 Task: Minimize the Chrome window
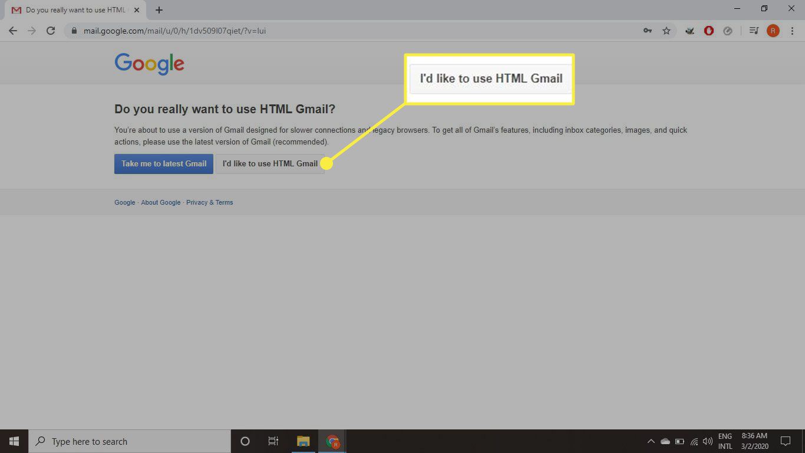coord(737,9)
